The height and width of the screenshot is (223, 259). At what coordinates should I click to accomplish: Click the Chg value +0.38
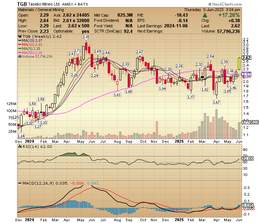tap(234, 20)
